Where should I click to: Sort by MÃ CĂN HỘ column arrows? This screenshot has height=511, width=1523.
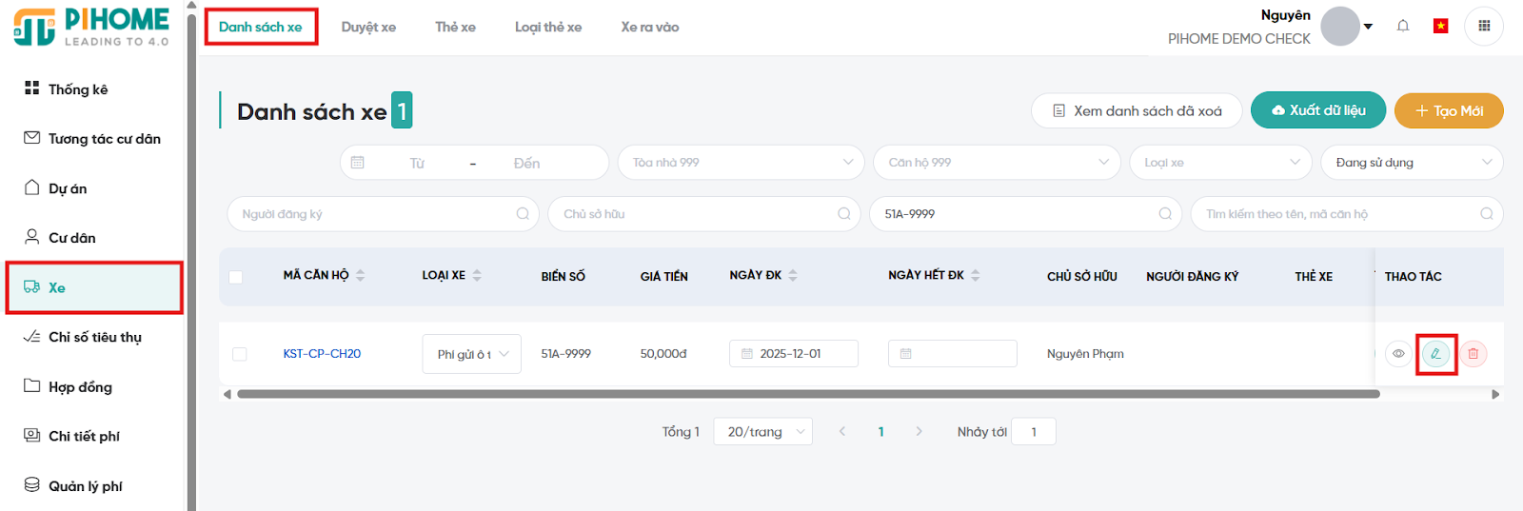361,275
